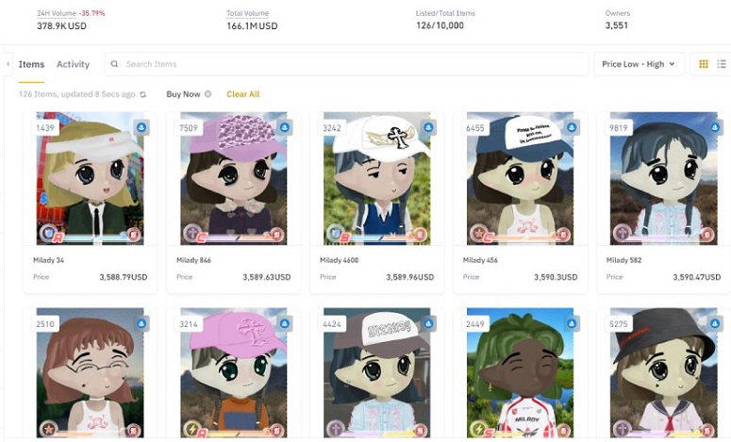Click the marketplace badge on Milady 456

click(x=571, y=126)
